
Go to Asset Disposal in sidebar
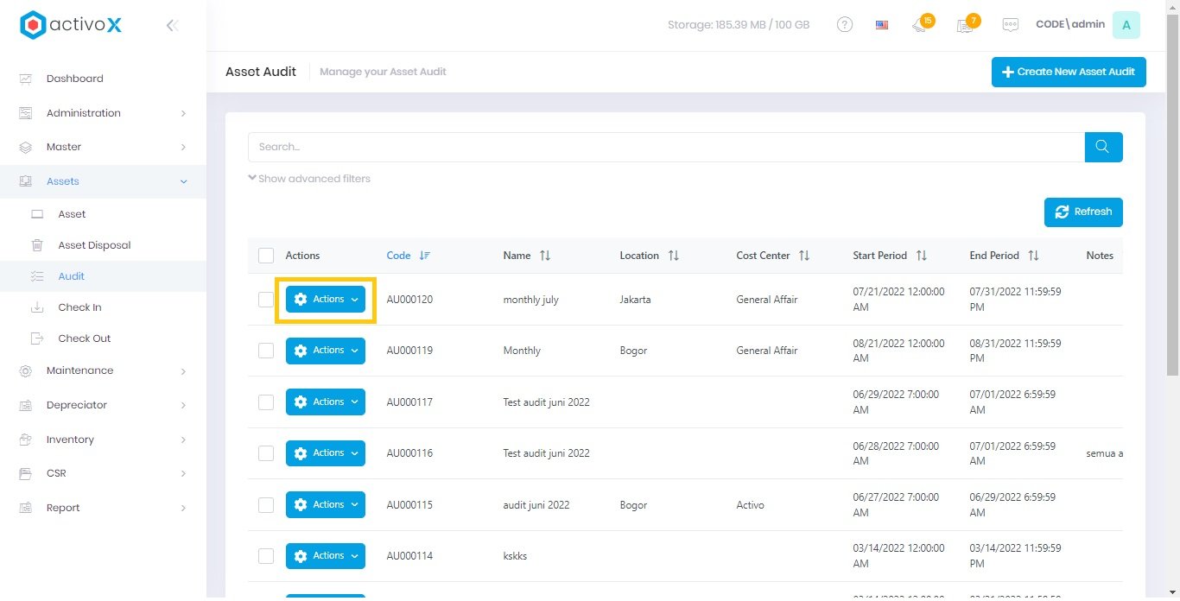pyautogui.click(x=94, y=245)
